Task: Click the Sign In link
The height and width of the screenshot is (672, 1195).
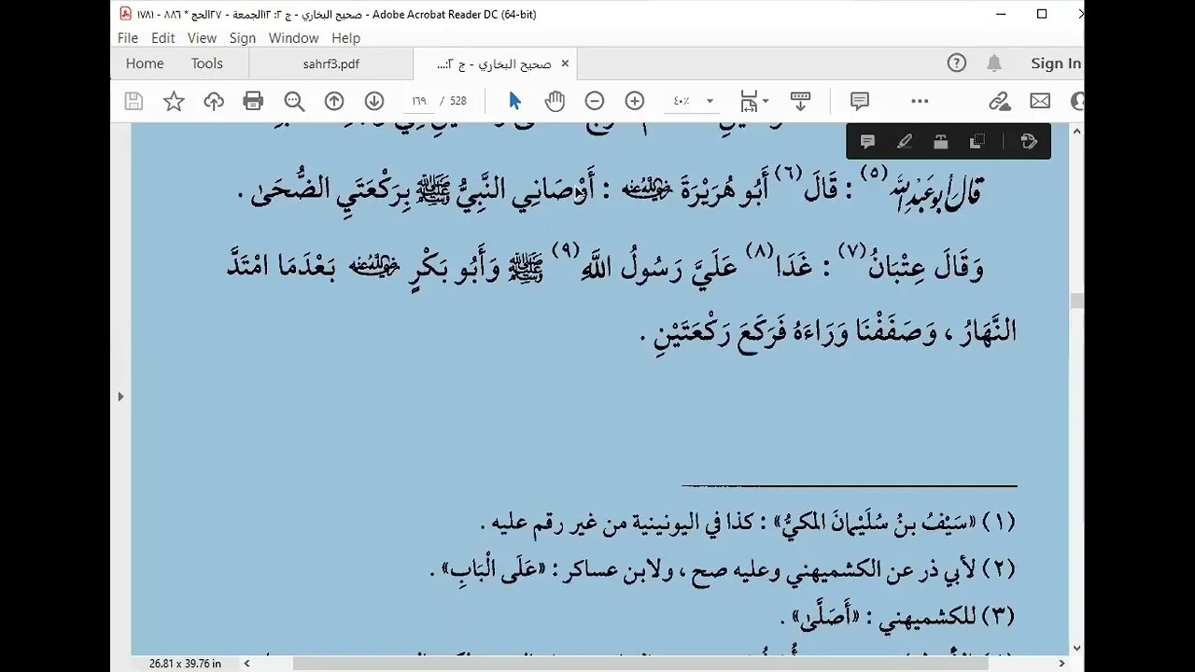Action: [x=1056, y=63]
